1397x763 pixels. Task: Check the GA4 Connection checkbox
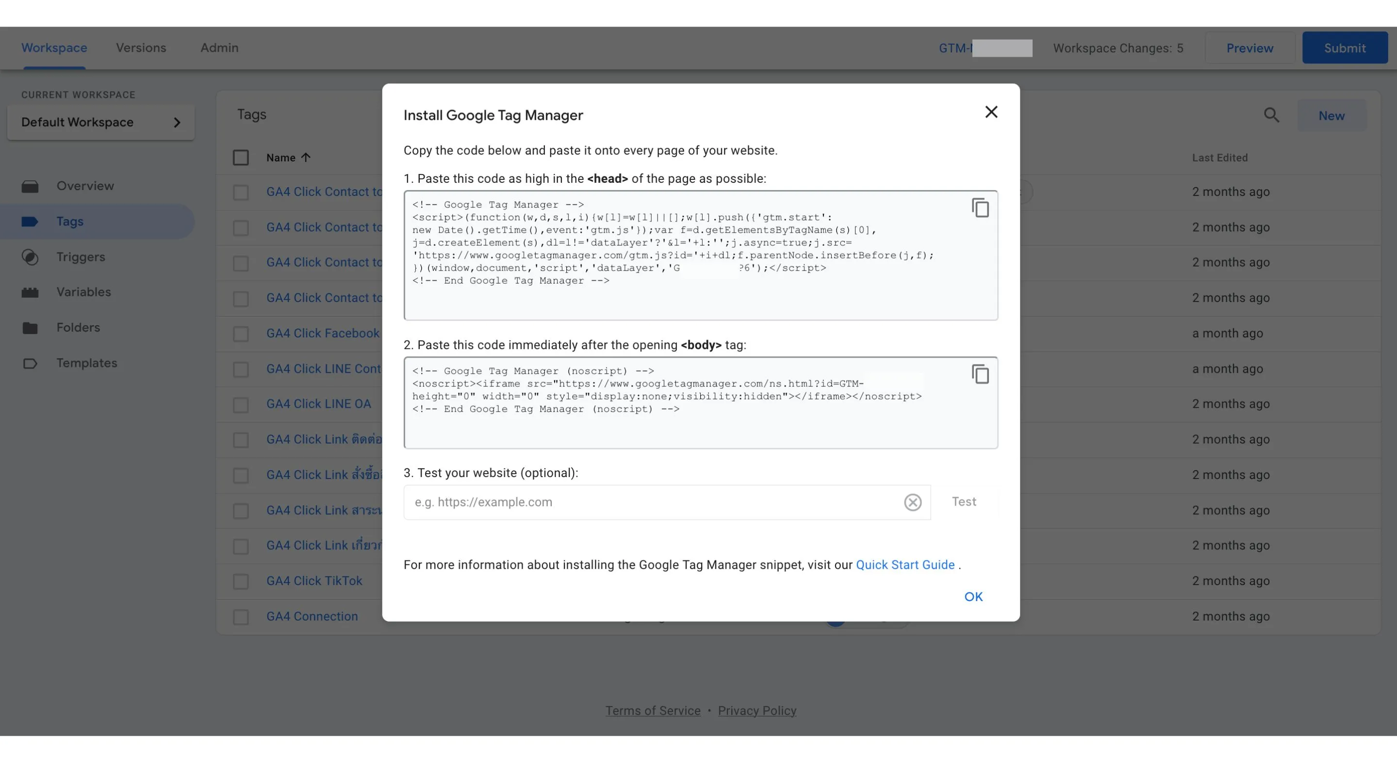point(240,617)
